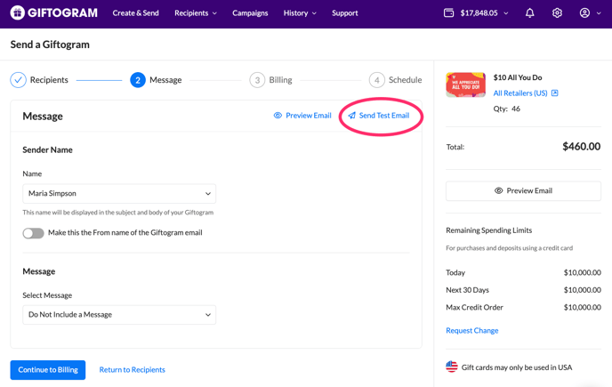Open the Select Message dropdown

(x=119, y=315)
